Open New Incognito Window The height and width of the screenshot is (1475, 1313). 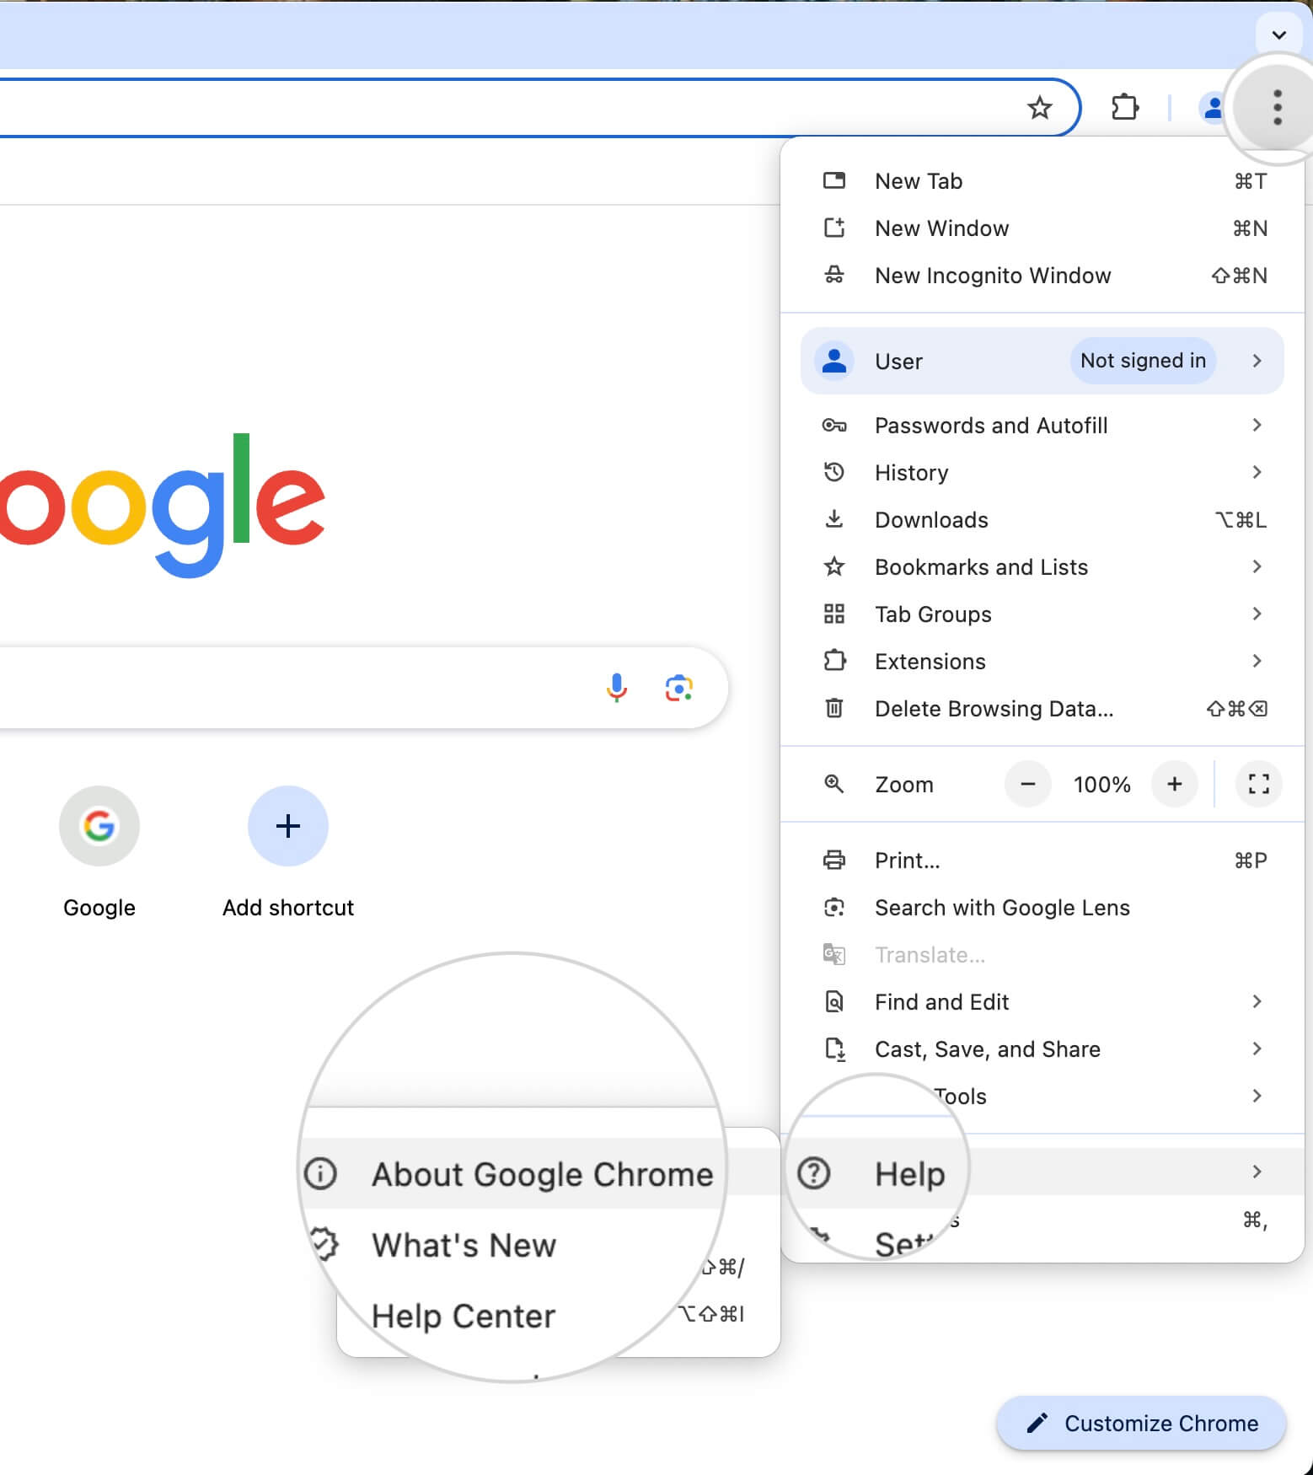pos(1042,276)
